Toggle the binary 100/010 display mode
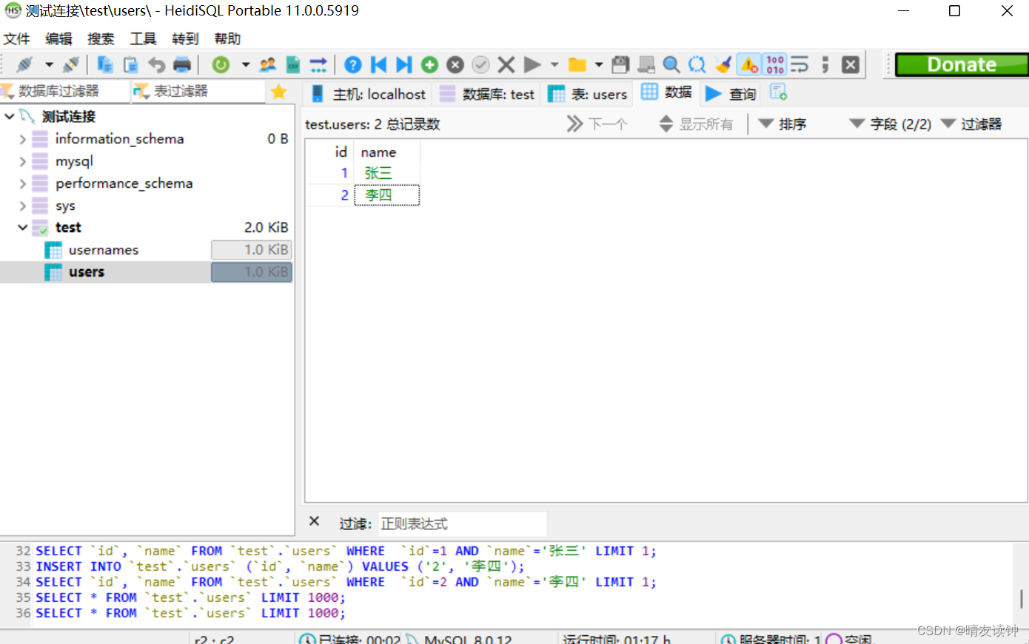 tap(774, 64)
